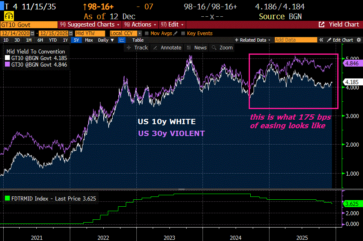Click the panel divider handle between charts
Screen dimensions: 363x241
181,190
